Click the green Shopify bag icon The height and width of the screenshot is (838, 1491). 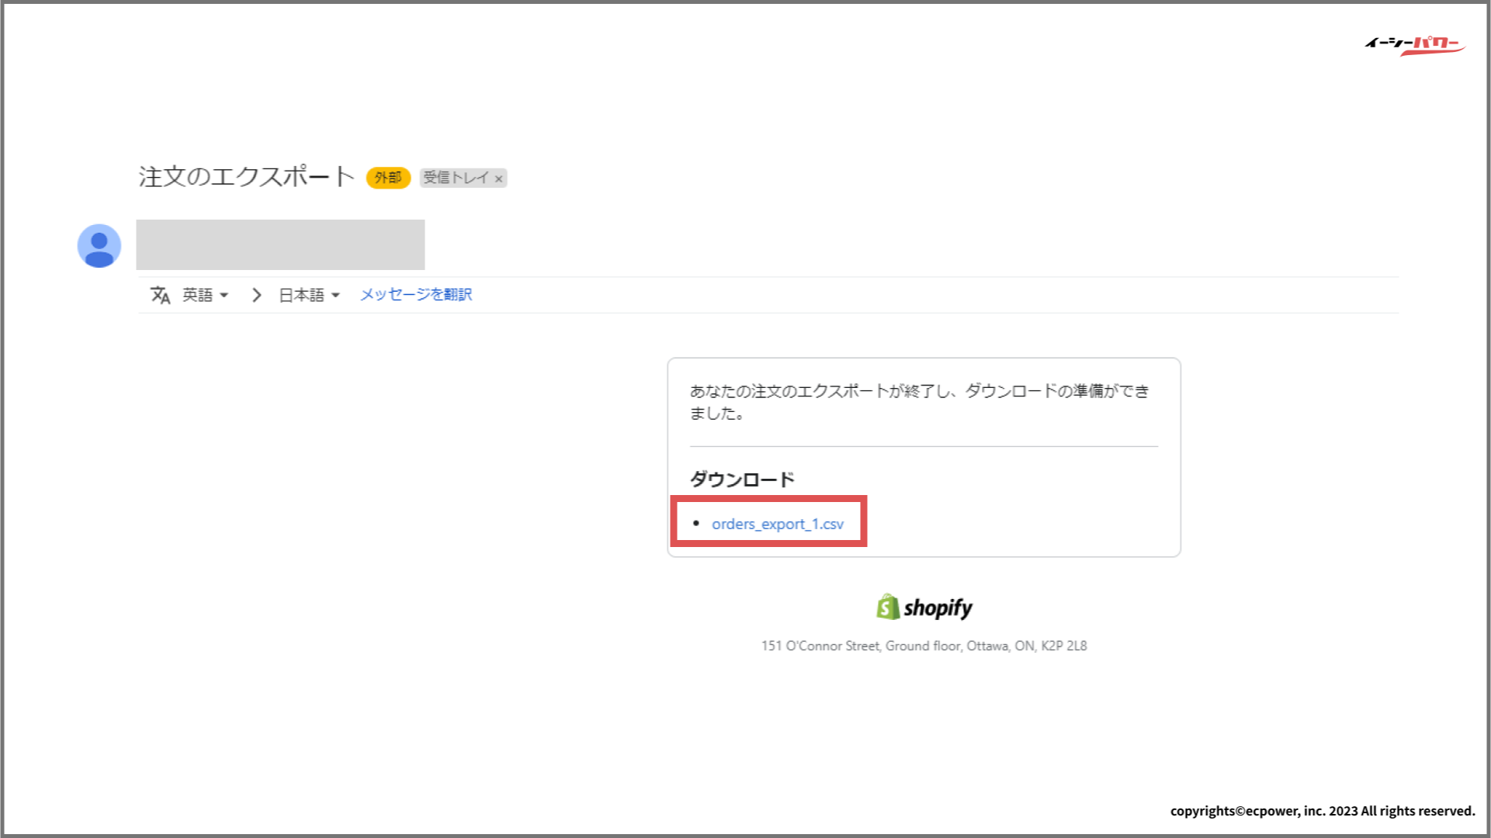[887, 607]
